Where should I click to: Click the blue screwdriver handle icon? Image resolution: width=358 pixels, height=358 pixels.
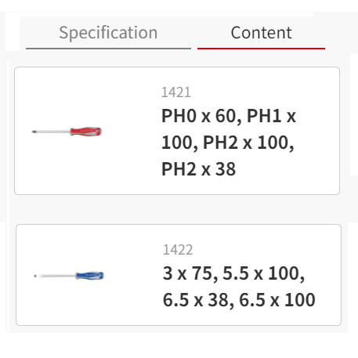tap(89, 276)
